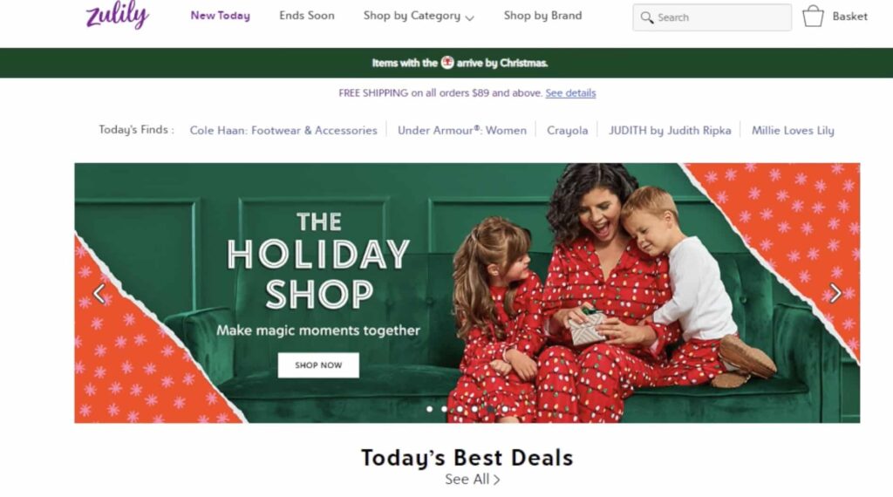Open Cole Haan: Footwear & Accessories link
Image resolution: width=893 pixels, height=497 pixels.
click(x=283, y=131)
